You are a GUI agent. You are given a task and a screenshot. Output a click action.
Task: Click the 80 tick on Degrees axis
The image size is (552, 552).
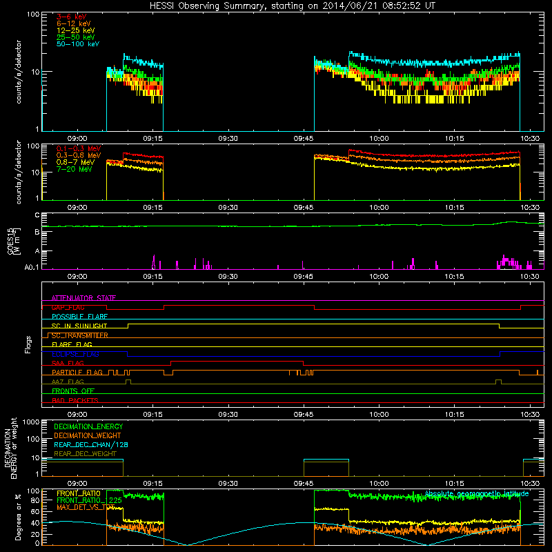tap(35, 500)
